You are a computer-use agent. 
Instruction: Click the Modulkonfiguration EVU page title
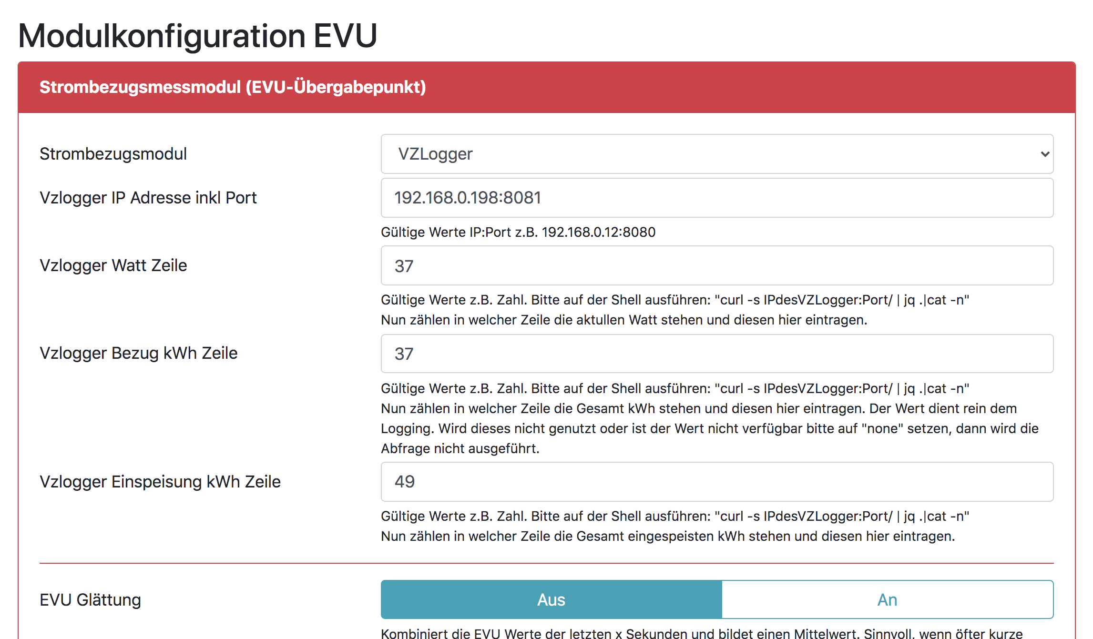[197, 36]
